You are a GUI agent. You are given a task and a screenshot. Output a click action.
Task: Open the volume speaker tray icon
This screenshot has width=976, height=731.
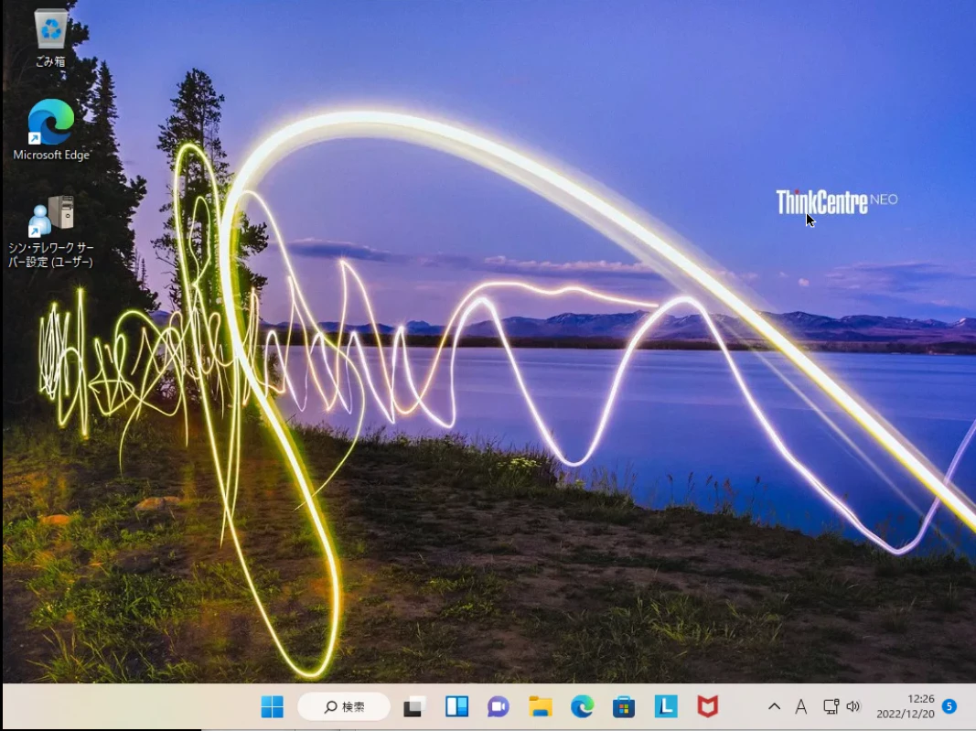point(853,706)
